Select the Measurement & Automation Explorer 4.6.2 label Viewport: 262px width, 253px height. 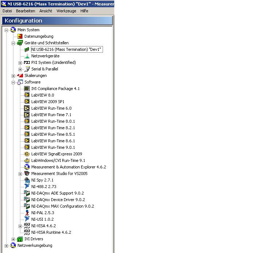pyautogui.click(x=69, y=167)
